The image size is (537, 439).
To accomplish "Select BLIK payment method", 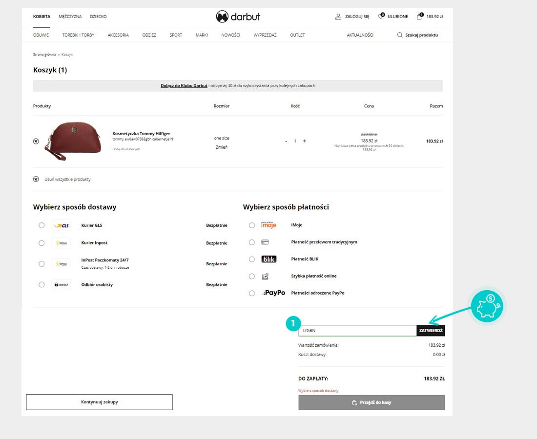I will [x=251, y=259].
